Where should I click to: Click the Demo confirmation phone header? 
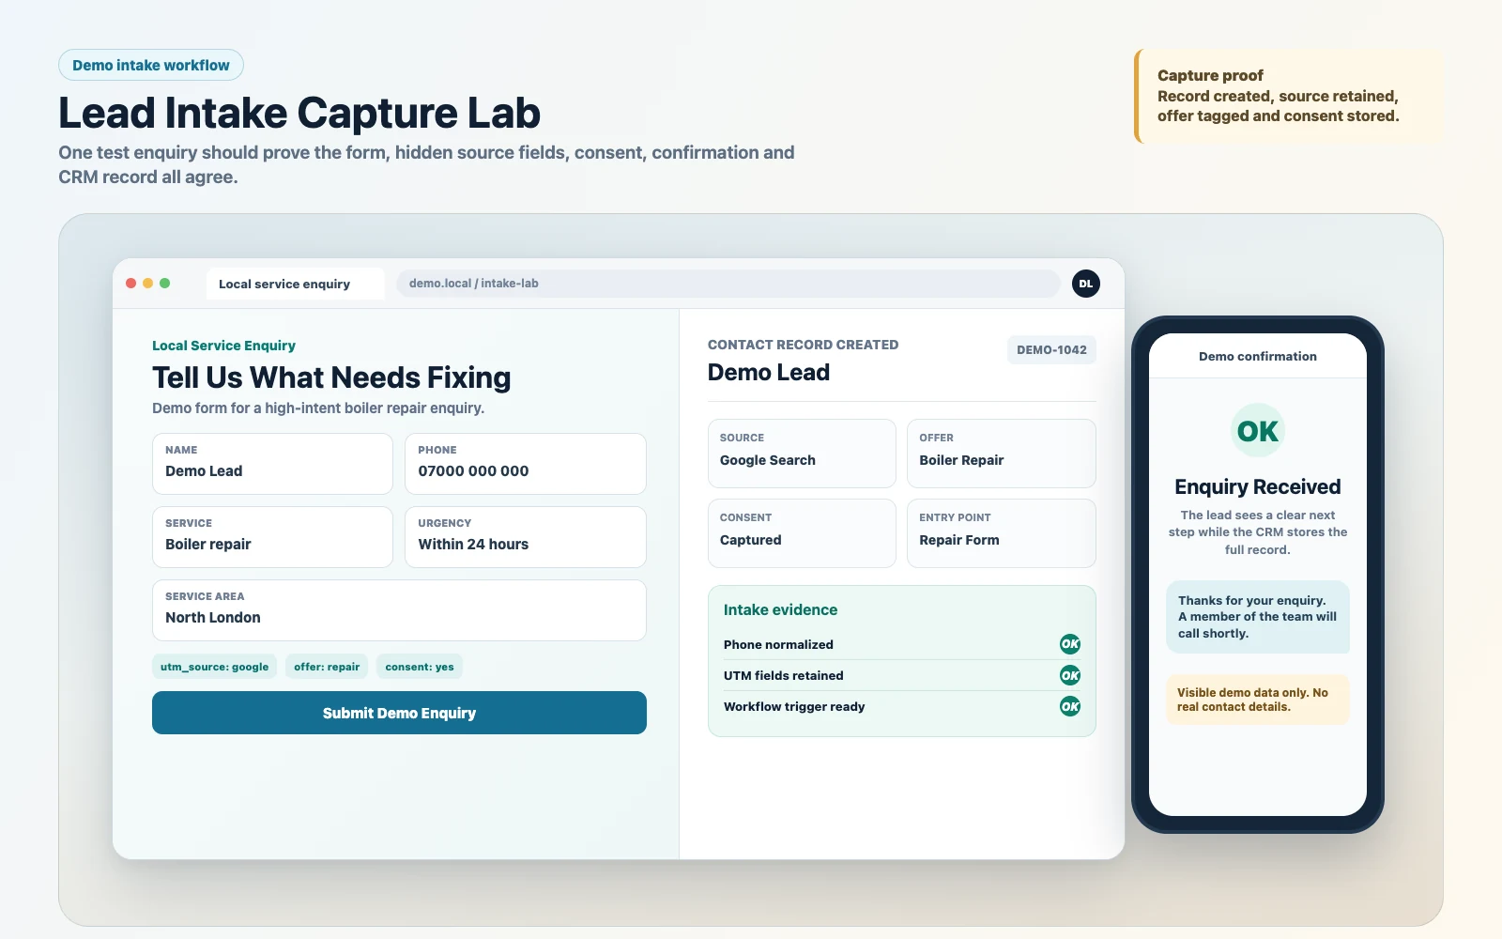1258,356
